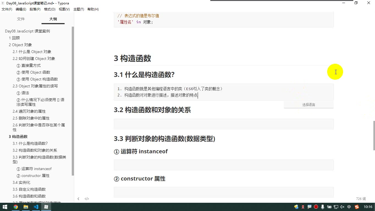
Task: Switch sidebar to the 文件 tab
Action: click(21, 19)
